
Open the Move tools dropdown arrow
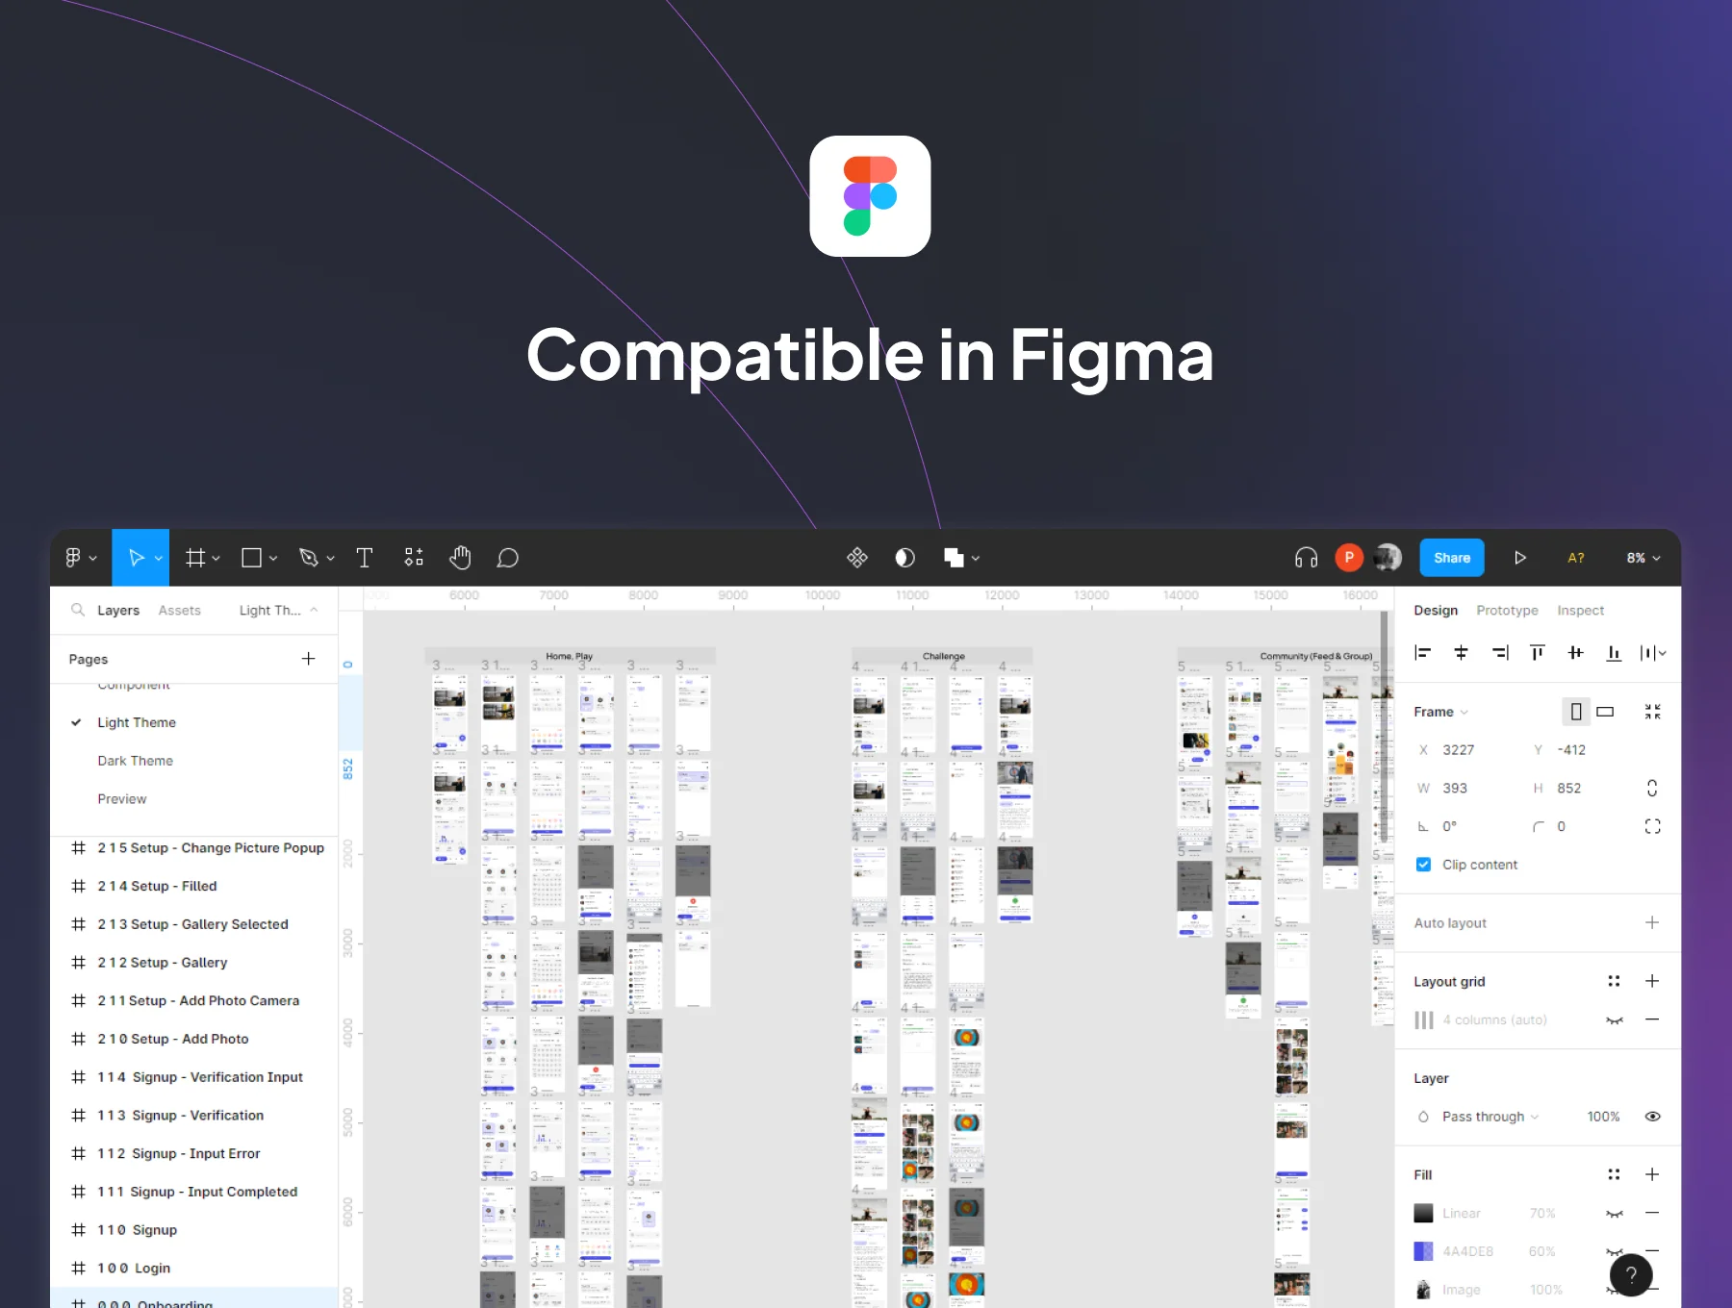tap(159, 558)
